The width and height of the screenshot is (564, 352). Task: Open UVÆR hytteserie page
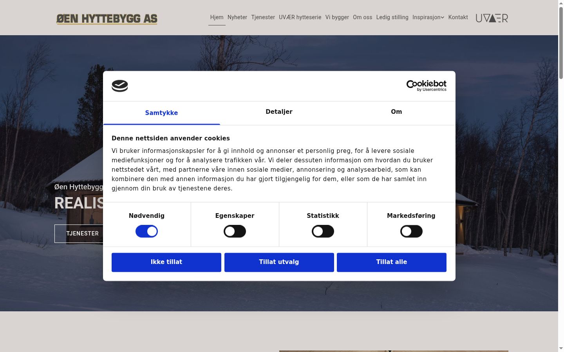click(300, 17)
